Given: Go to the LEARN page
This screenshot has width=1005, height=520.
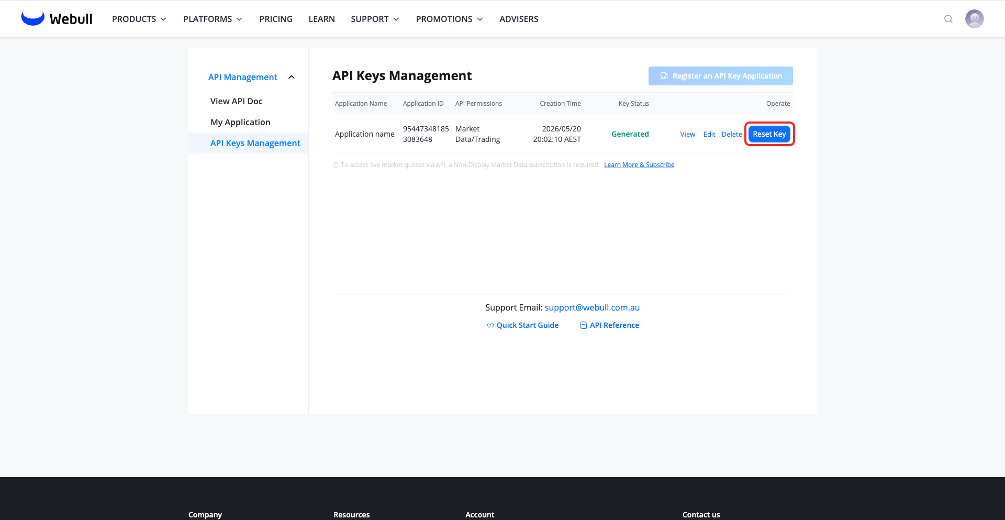Looking at the screenshot, I should pyautogui.click(x=322, y=19).
